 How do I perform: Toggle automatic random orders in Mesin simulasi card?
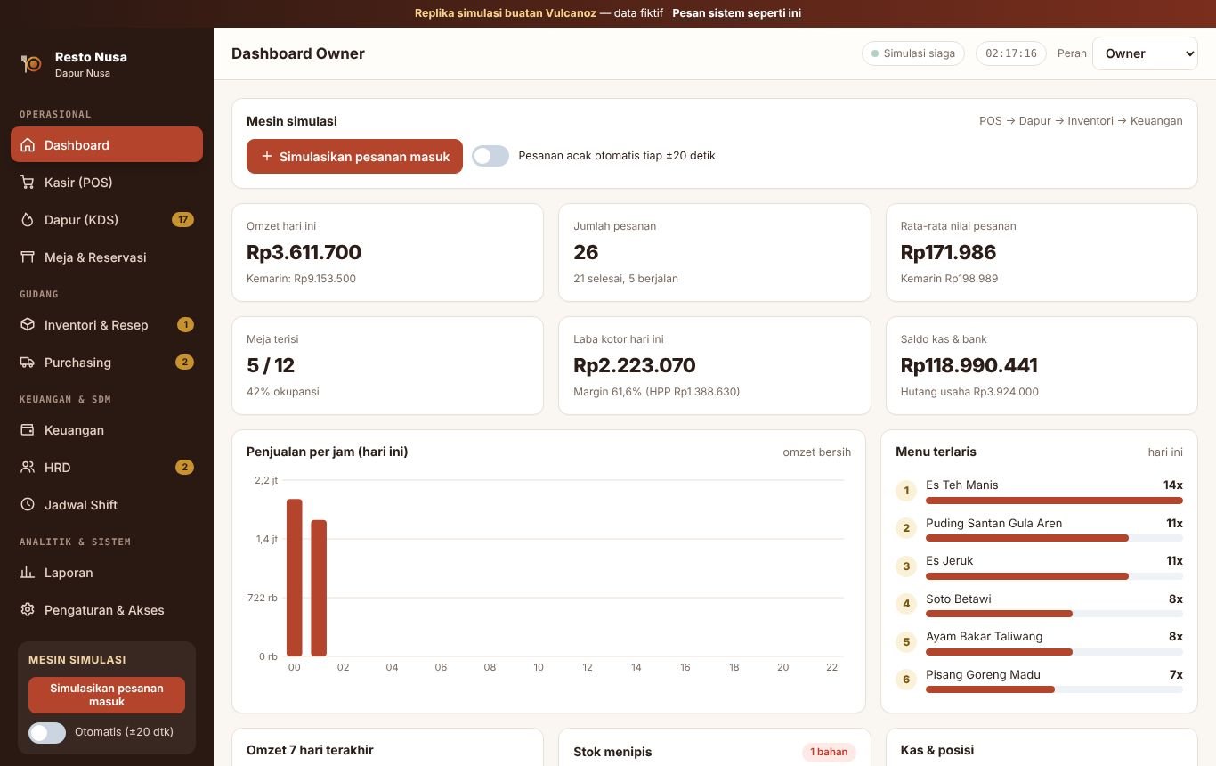[x=490, y=156]
